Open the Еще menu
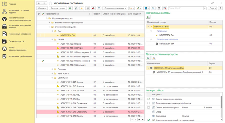225x123 pixels. [212, 8]
